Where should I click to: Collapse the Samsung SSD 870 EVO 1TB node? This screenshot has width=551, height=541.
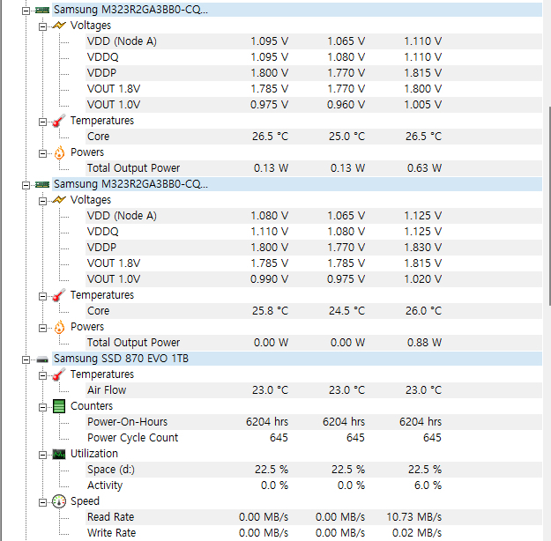point(27,359)
